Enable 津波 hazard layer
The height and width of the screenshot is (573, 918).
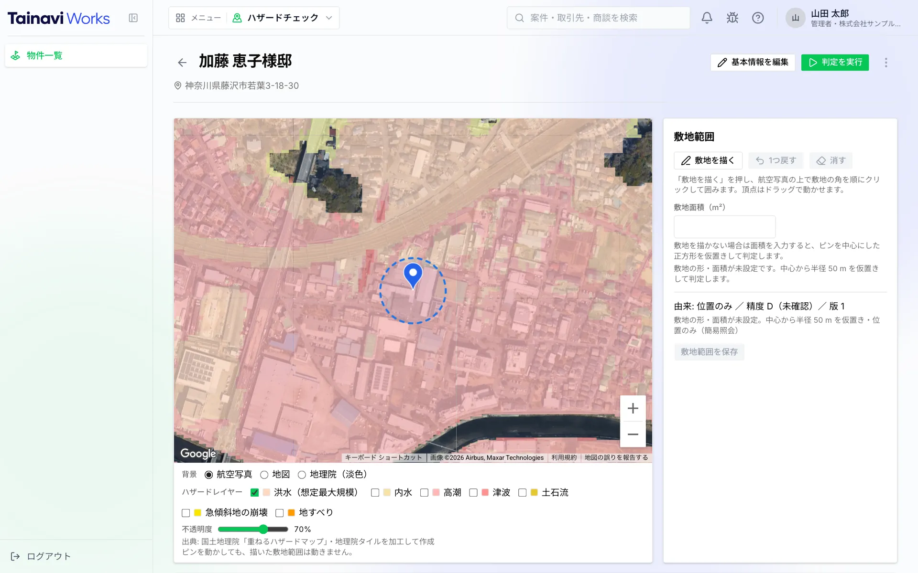coord(473,493)
